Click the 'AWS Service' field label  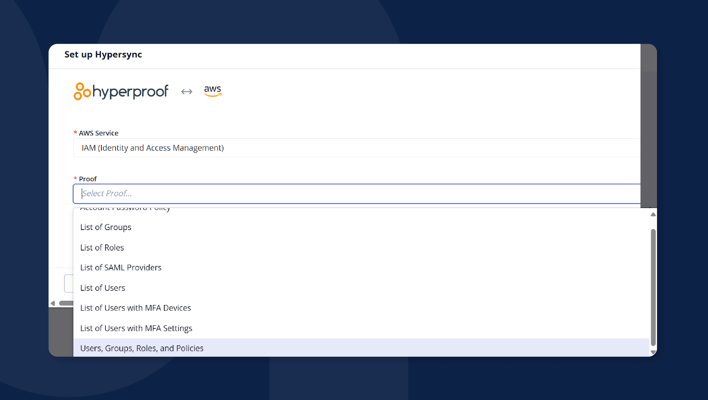(99, 133)
